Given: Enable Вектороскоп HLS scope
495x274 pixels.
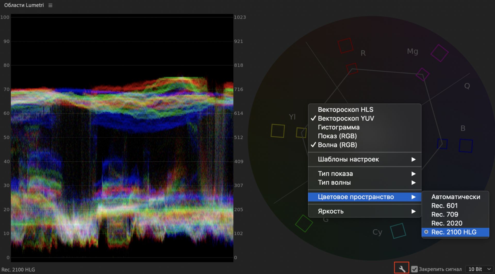Looking at the screenshot, I should [x=345, y=110].
